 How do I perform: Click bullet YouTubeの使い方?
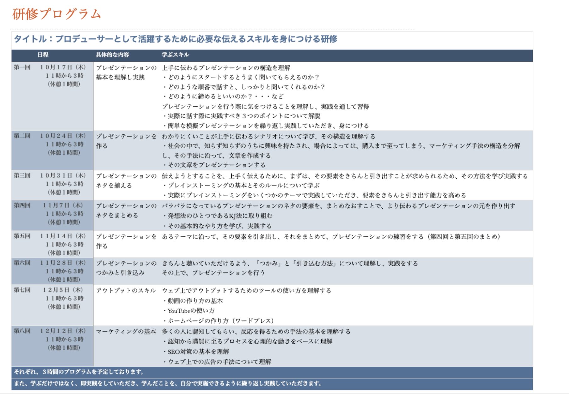[x=189, y=311]
